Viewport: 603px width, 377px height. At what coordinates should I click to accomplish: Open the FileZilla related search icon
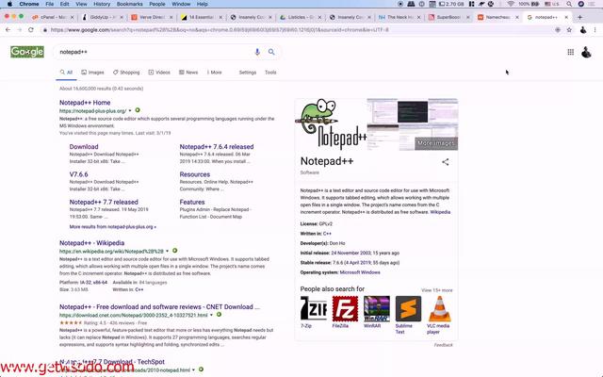(345, 308)
